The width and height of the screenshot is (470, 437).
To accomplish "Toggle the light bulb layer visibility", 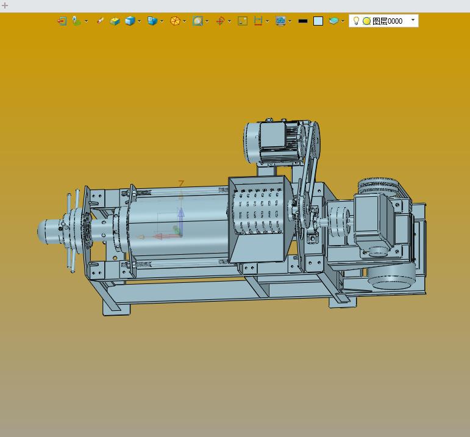I will (x=356, y=21).
